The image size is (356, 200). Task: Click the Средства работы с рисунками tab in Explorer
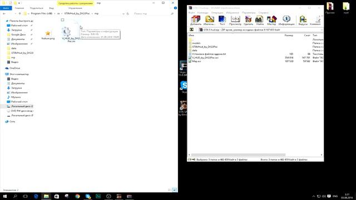coord(76,3)
